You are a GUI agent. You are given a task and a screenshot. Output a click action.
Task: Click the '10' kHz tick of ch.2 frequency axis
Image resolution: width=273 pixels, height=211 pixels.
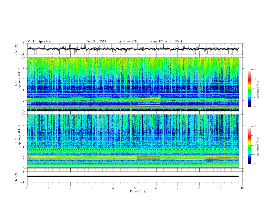coord(23,114)
